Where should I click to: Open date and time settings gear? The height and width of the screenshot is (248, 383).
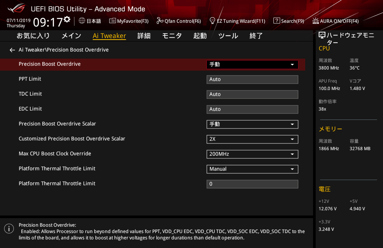(67, 19)
